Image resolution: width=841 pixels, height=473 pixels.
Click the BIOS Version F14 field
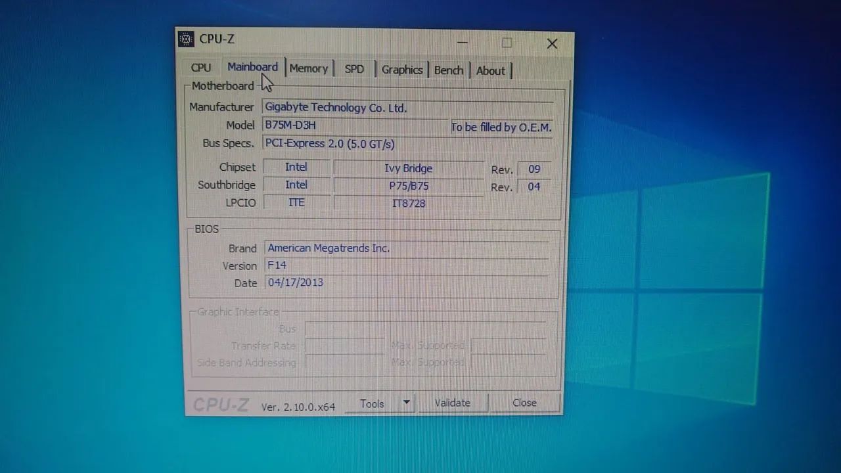[x=407, y=265]
